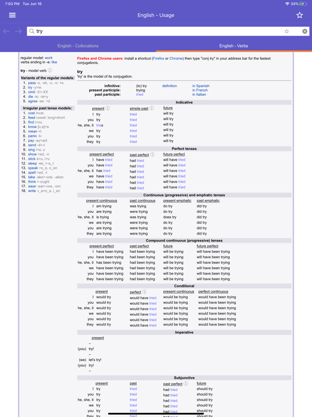Tap the favorites star in header
This screenshot has height=417, width=312.
click(299, 15)
